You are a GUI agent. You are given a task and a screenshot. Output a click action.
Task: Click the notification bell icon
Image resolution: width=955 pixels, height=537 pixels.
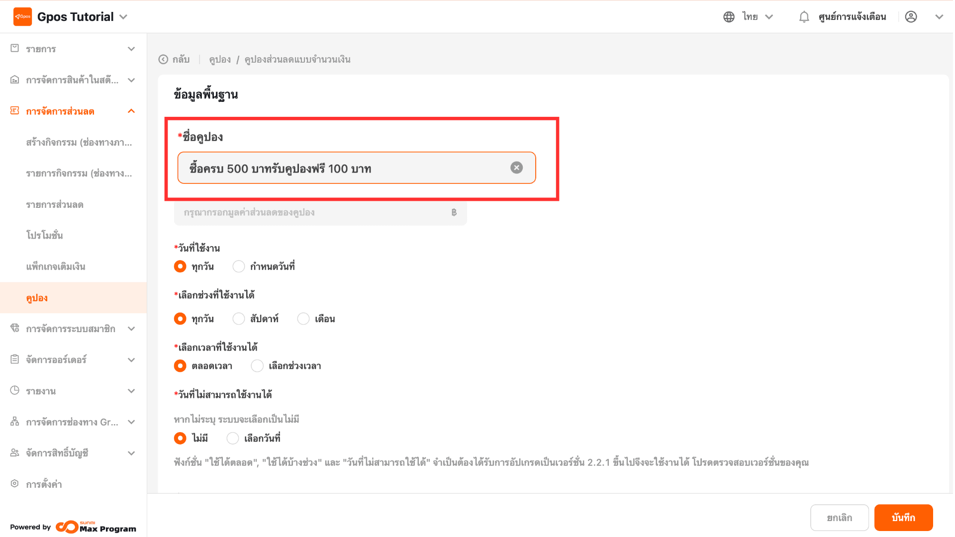[x=804, y=17]
